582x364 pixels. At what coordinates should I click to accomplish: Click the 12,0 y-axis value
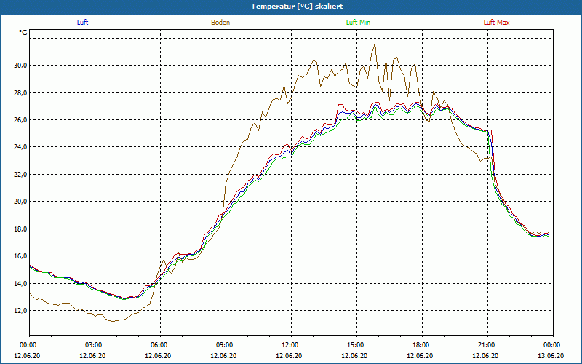[21, 311]
